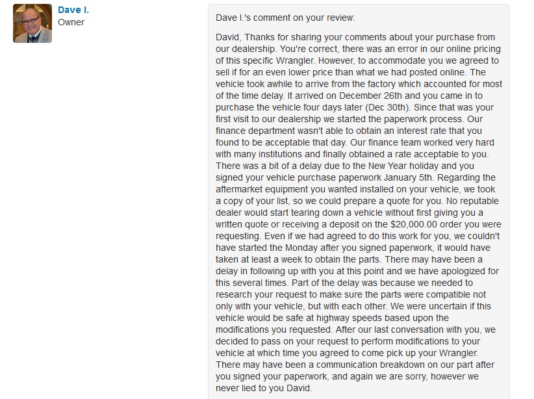Image resolution: width=534 pixels, height=399 pixels.
Task: Click Dave I.'s profile photo
Action: [32, 23]
